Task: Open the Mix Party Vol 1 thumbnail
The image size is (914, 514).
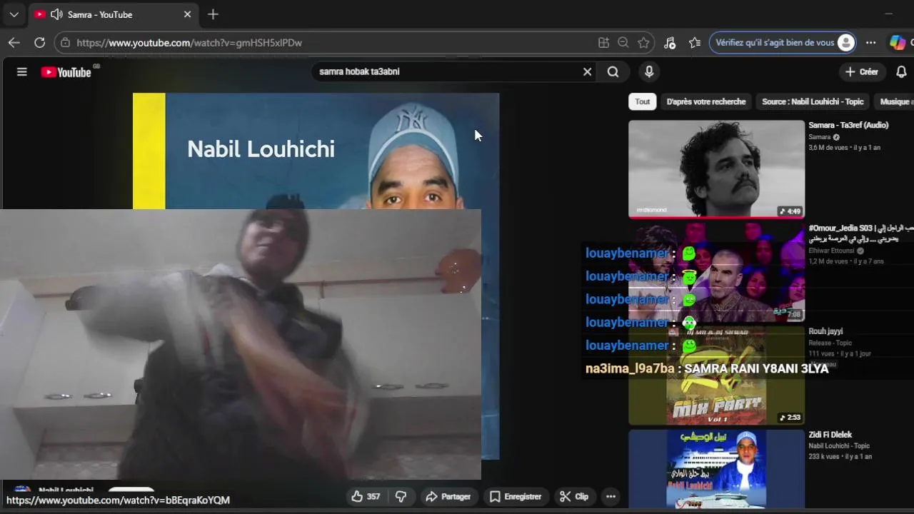Action: click(716, 376)
